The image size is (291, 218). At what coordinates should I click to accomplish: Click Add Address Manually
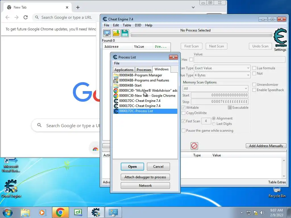click(266, 146)
